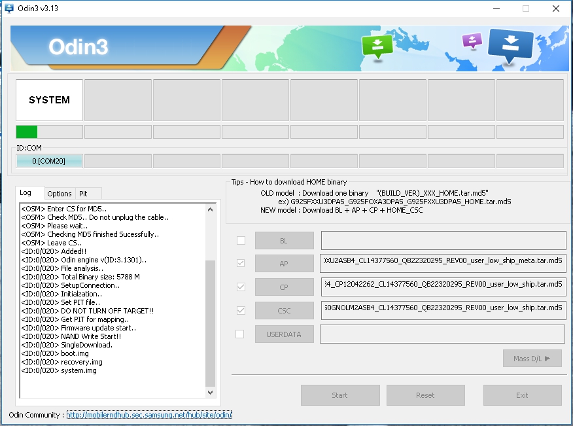Click the SYSTEM status box

click(49, 100)
